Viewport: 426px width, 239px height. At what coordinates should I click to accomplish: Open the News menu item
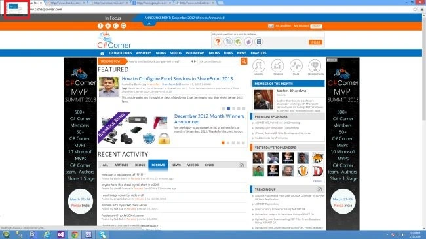coord(242,53)
